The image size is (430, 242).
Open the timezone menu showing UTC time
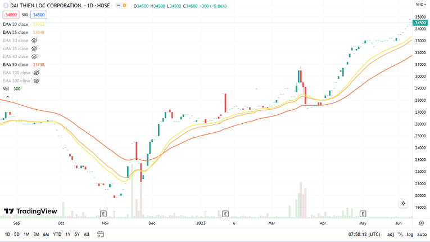point(364,234)
